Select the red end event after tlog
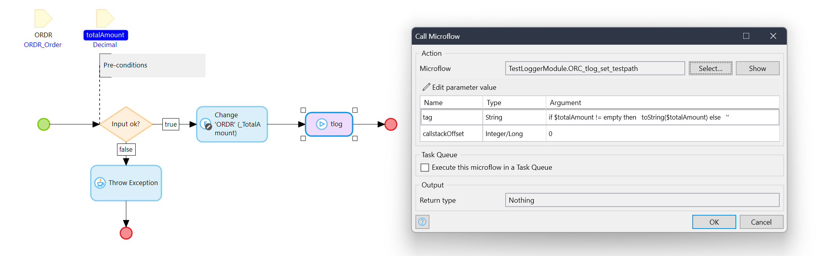Screen dimensions: 817x256 [x=391, y=124]
